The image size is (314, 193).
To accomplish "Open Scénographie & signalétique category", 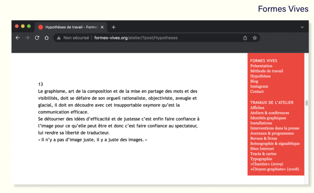I will [275, 144].
